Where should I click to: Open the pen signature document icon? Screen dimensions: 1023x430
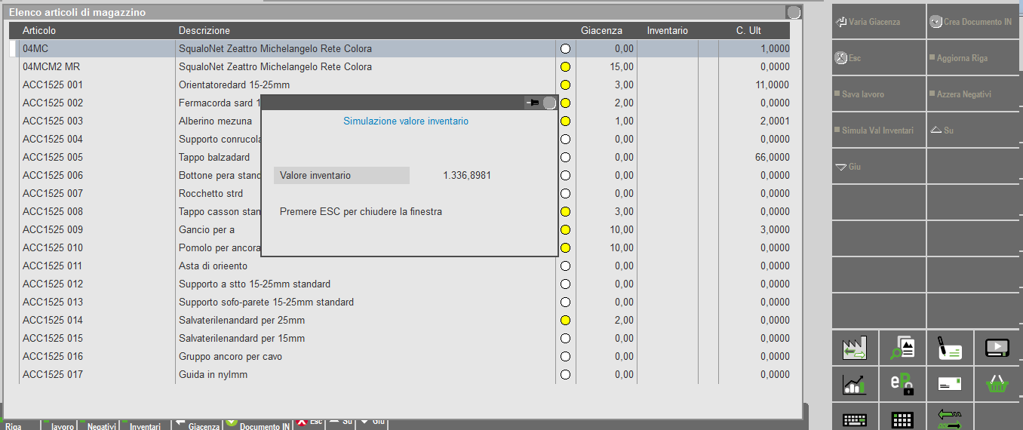point(949,348)
